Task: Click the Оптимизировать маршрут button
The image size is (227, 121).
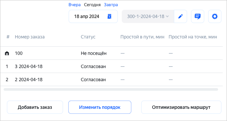Action: [181, 107]
